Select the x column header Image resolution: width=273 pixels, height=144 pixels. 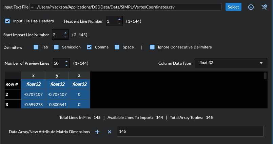coord(34,76)
